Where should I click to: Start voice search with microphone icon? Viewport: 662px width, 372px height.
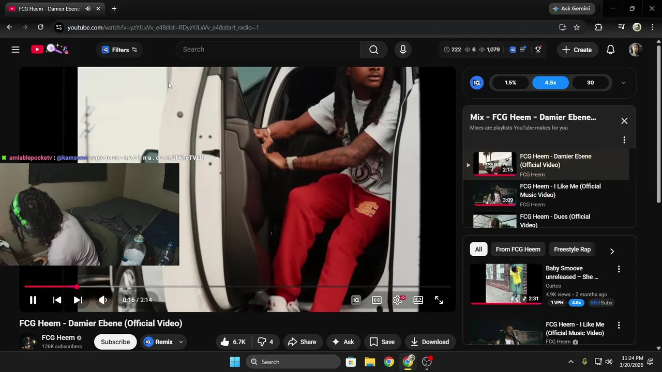[403, 50]
